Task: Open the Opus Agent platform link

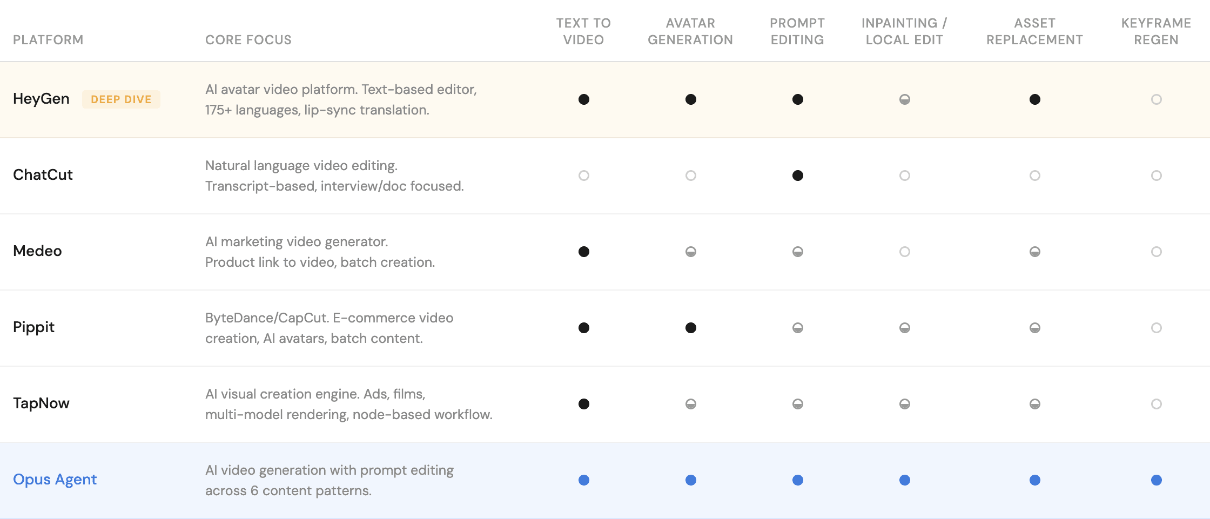Action: coord(55,480)
